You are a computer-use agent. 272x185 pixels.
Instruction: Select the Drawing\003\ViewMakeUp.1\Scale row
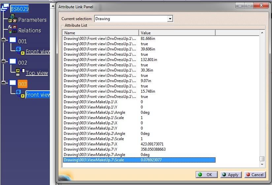tap(139, 118)
